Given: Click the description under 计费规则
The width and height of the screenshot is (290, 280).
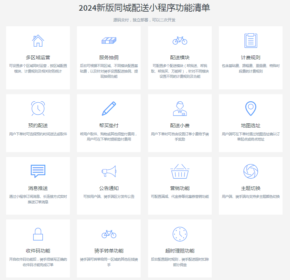Looking at the screenshot, I should tap(251, 68).
